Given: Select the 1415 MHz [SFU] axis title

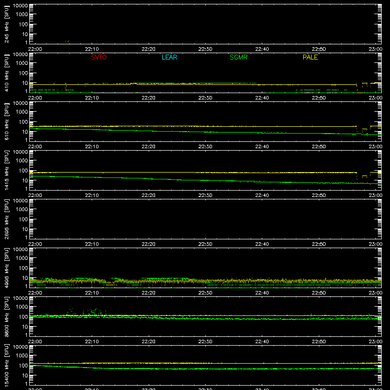Looking at the screenshot, I should click(x=6, y=170).
